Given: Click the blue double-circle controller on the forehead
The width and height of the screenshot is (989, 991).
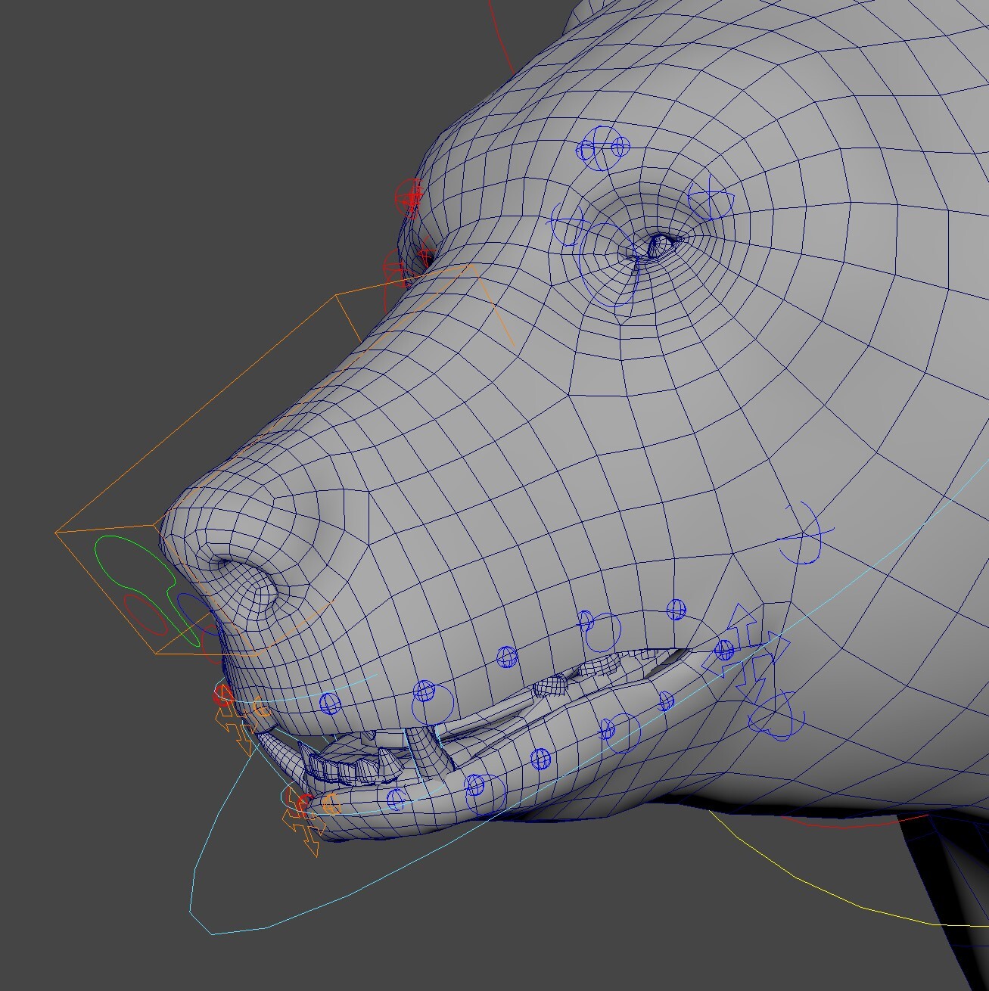Looking at the screenshot, I should (x=602, y=148).
